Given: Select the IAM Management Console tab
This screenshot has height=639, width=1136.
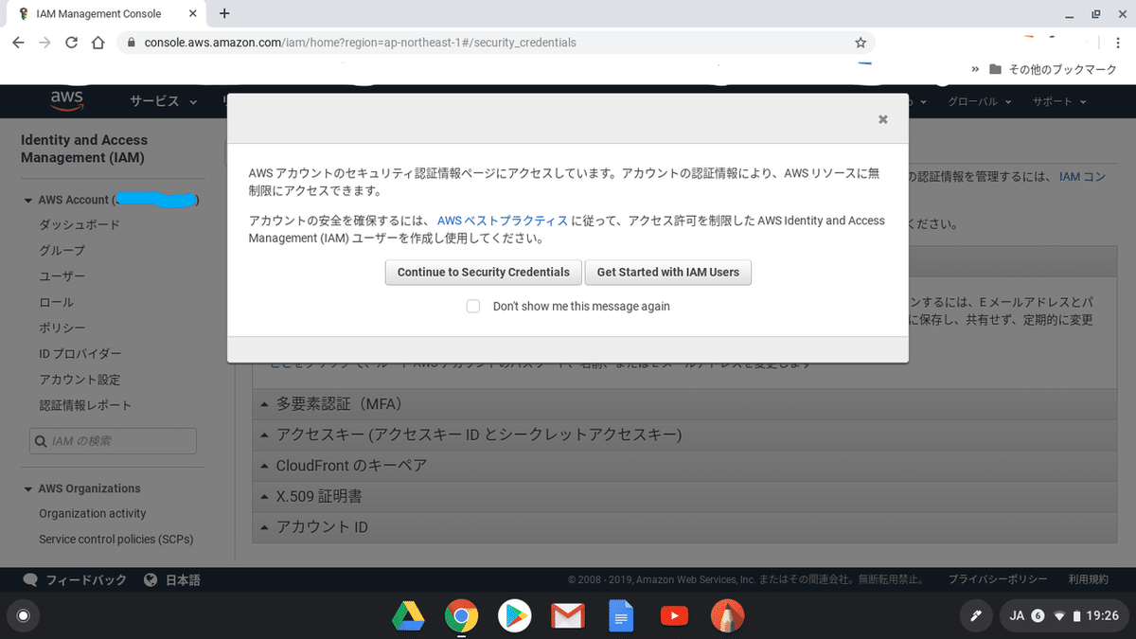Looking at the screenshot, I should pos(104,14).
